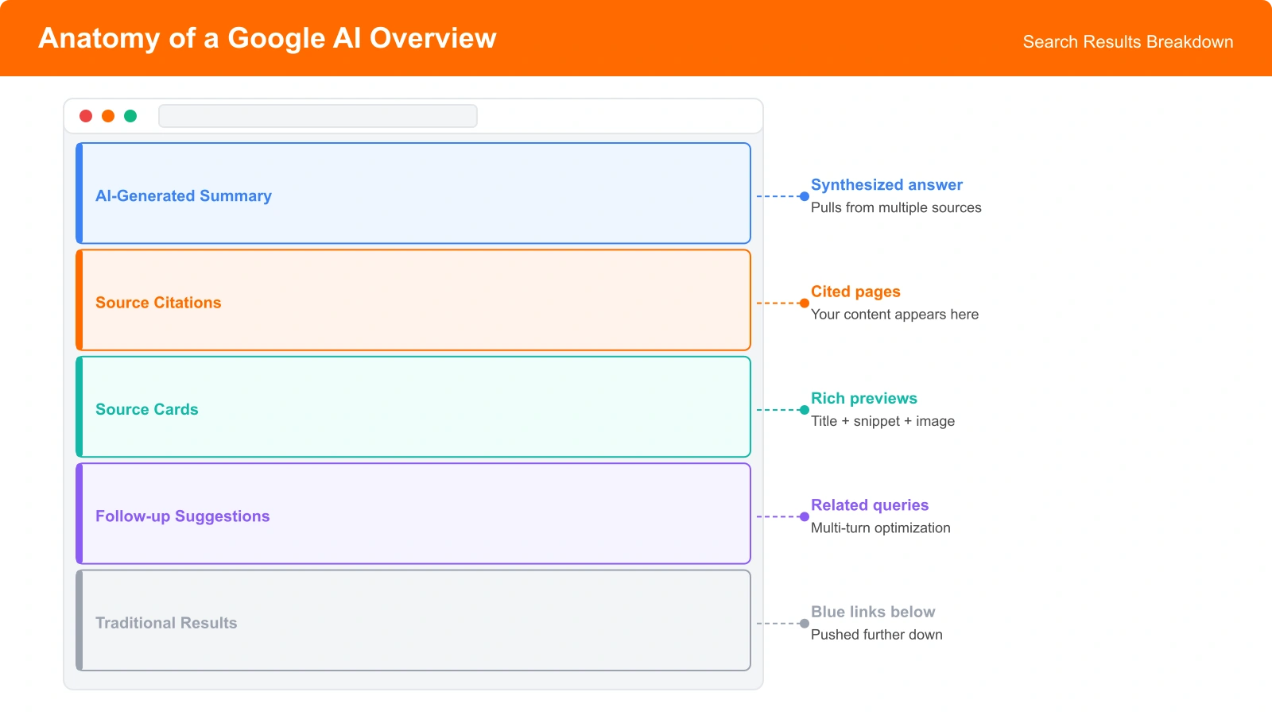Select the AI-Generated Summary panel
Image resolution: width=1272 pixels, height=715 pixels.
pyautogui.click(x=413, y=193)
